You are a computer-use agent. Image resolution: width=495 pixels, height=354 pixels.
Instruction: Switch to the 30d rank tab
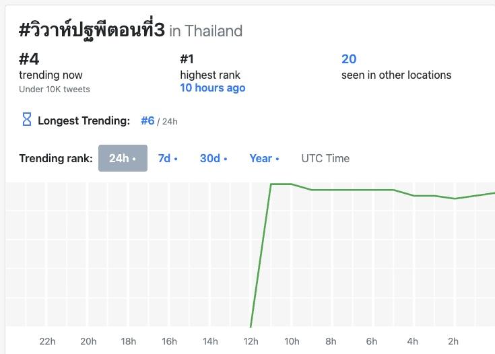pyautogui.click(x=213, y=159)
